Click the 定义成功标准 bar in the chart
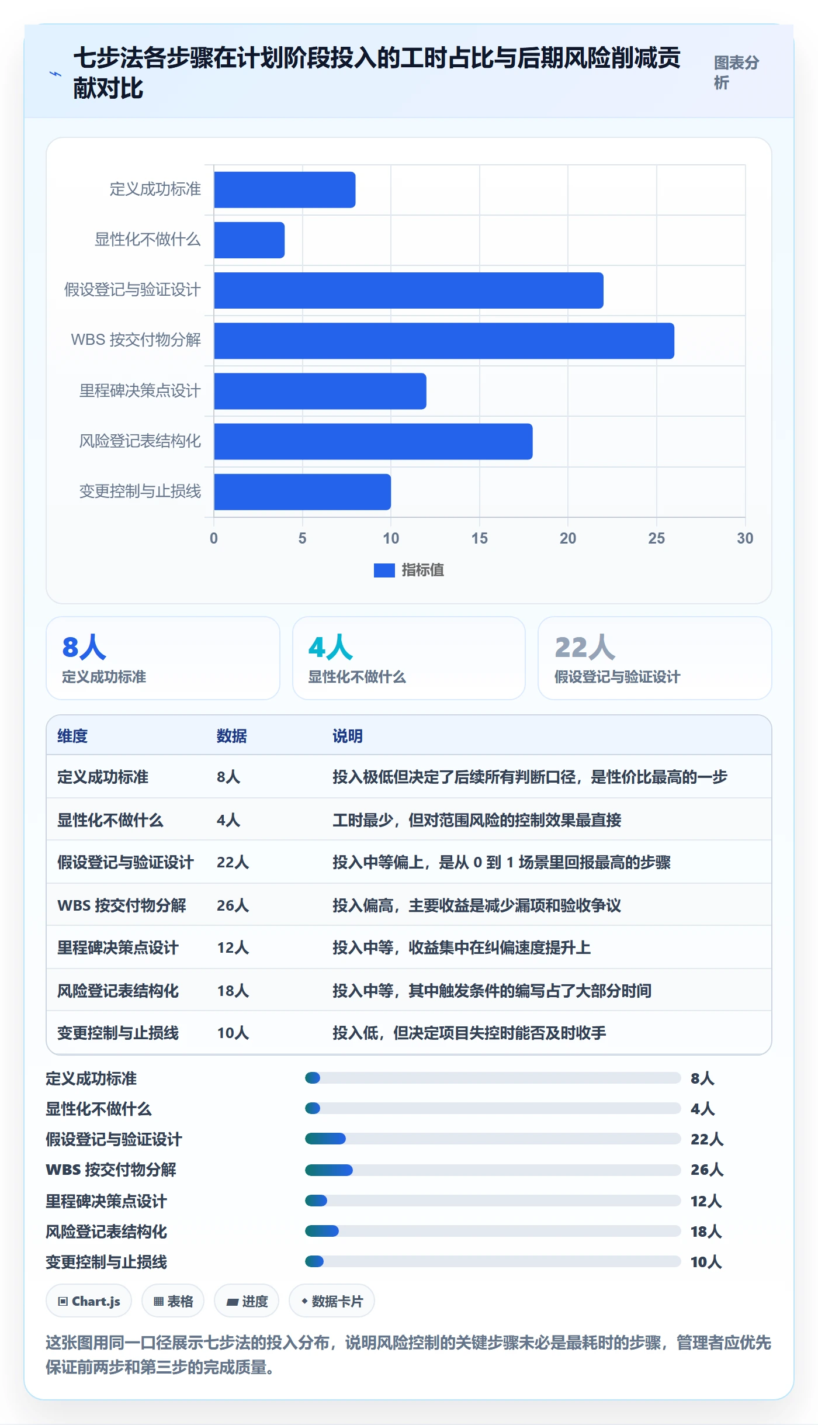The image size is (818, 1425). click(285, 190)
